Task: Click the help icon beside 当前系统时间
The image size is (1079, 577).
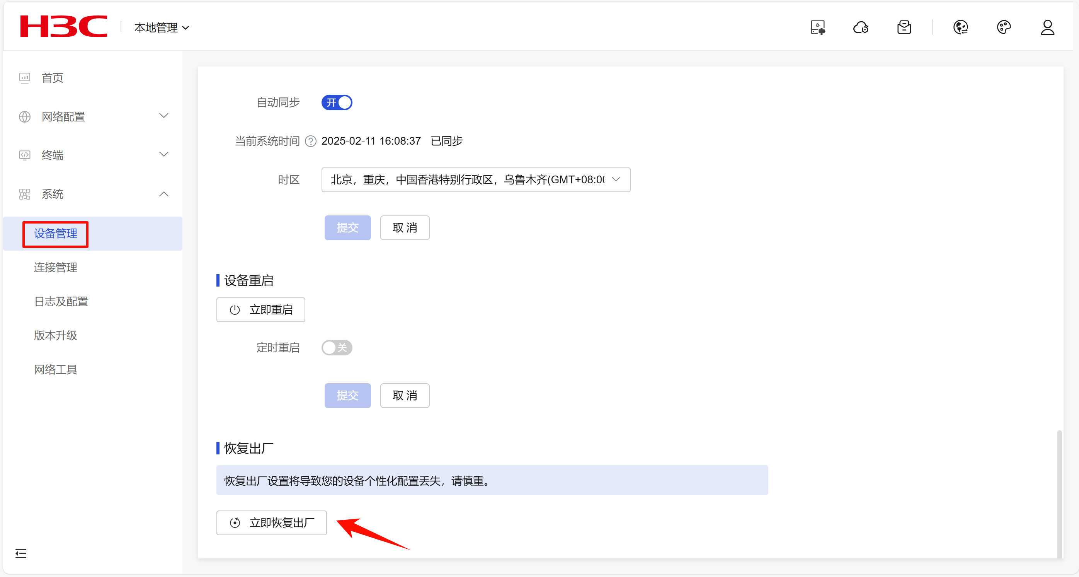Action: pyautogui.click(x=310, y=141)
